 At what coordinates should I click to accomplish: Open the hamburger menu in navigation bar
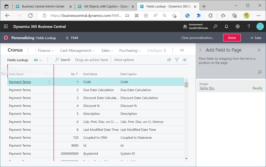click(182, 50)
